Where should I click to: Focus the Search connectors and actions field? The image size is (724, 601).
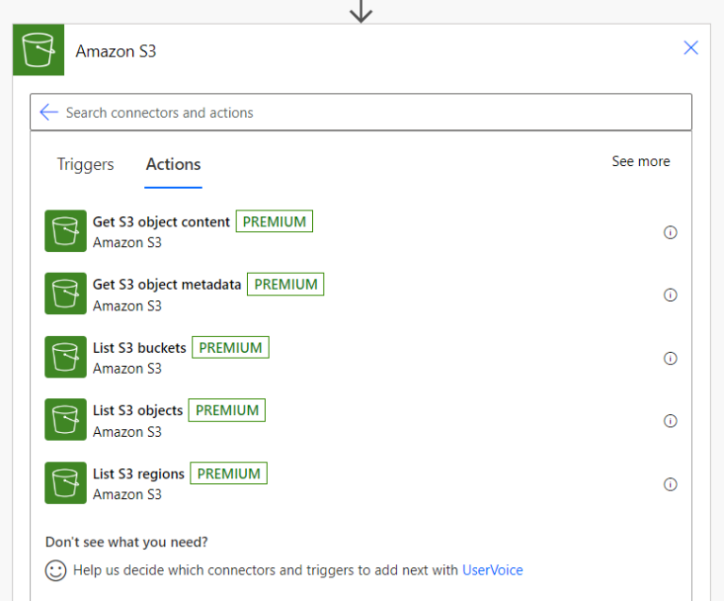click(361, 112)
